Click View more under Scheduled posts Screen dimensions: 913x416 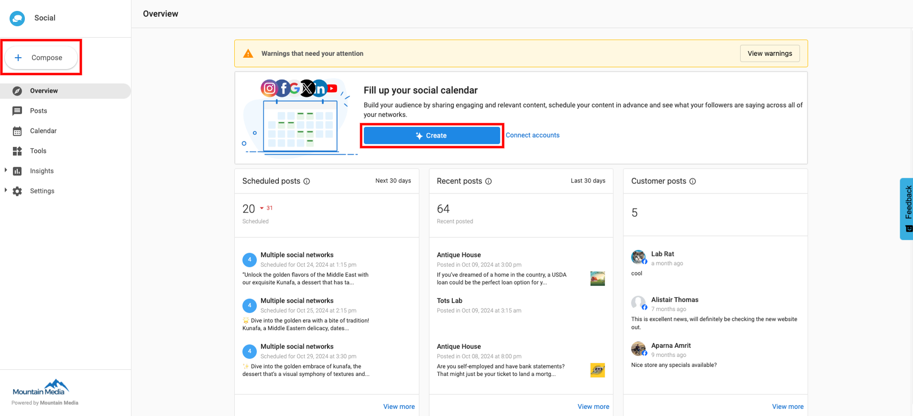click(x=399, y=406)
